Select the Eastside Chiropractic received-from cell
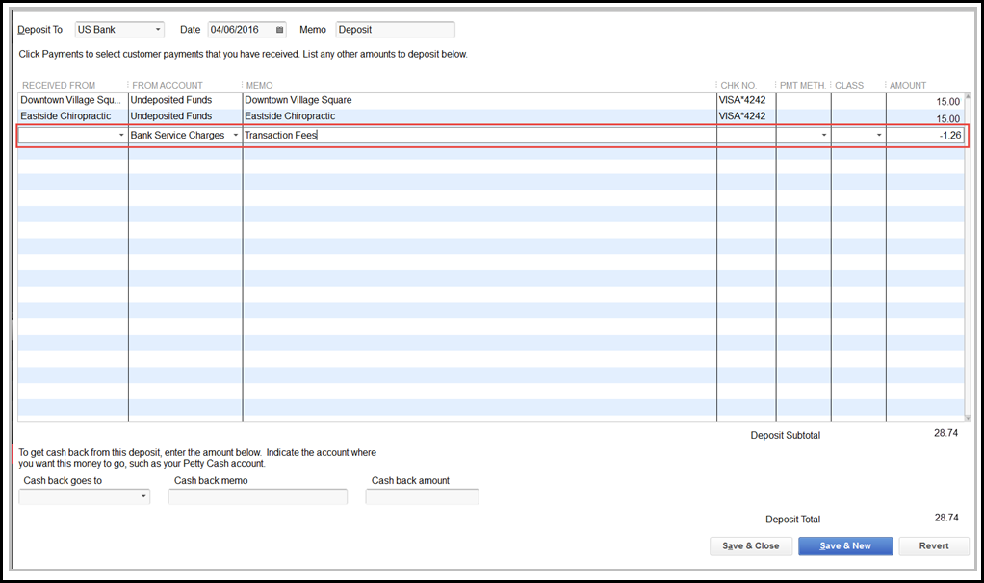This screenshot has width=984, height=583. [72, 116]
